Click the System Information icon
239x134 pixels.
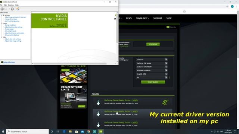click(1, 62)
